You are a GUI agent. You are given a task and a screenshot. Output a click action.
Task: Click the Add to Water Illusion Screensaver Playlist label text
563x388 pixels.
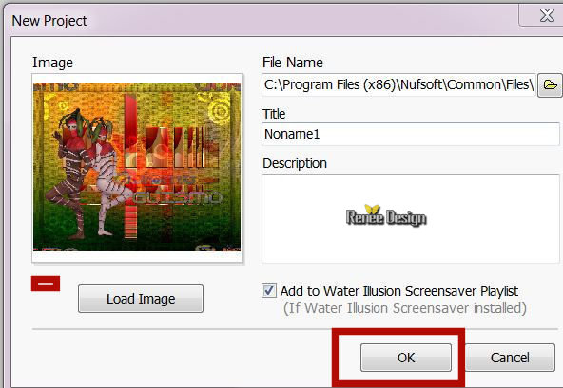(398, 291)
